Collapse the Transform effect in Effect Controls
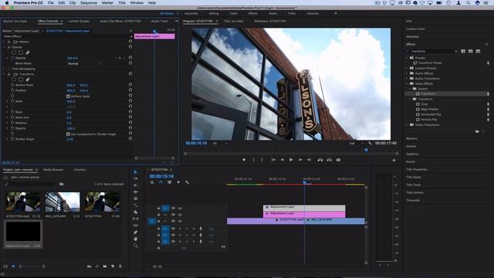This screenshot has width=494, height=278. pyautogui.click(x=4, y=74)
